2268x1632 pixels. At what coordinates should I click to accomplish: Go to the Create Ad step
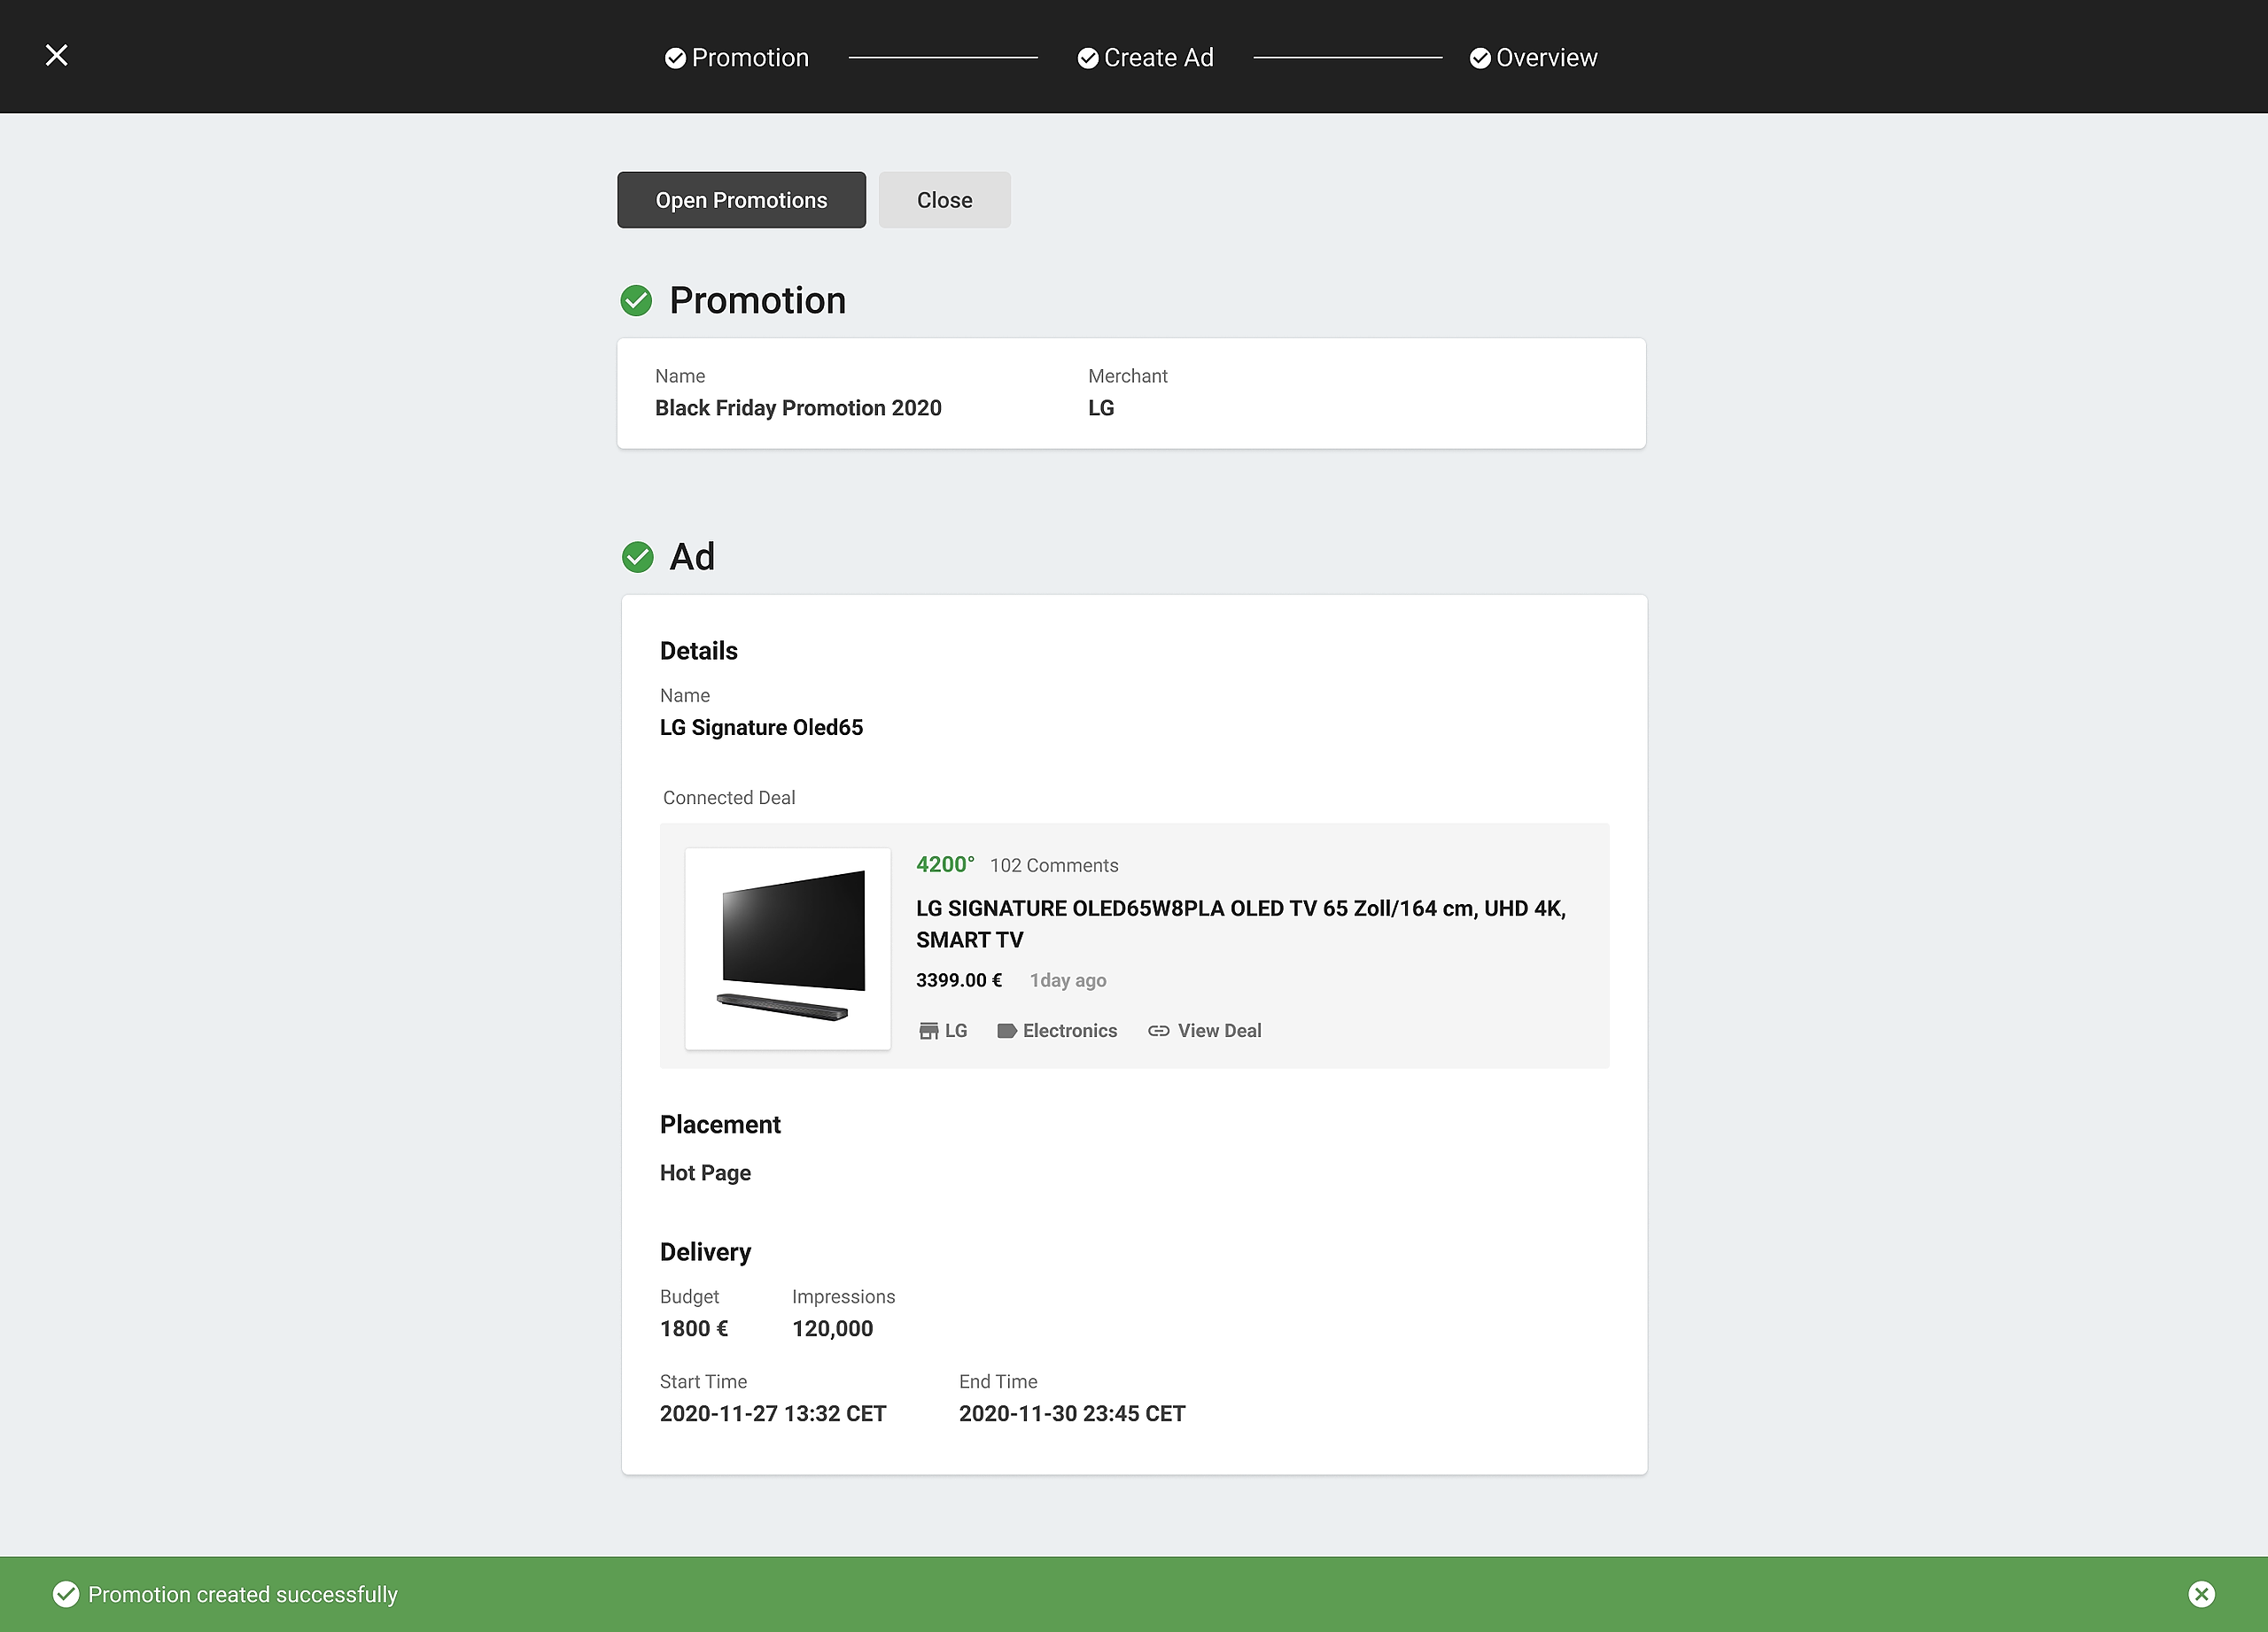(x=1146, y=58)
